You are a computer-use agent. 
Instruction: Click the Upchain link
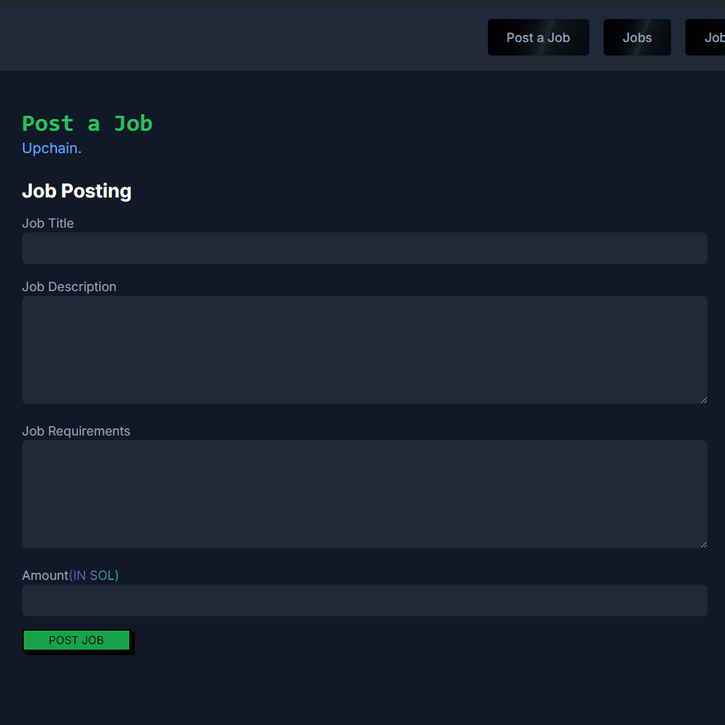(51, 148)
